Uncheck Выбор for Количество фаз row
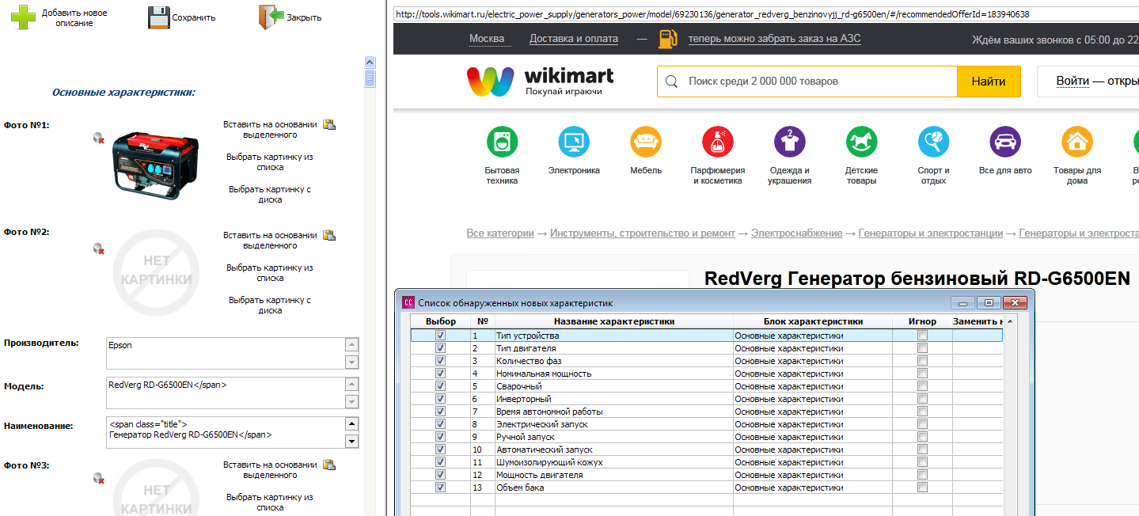This screenshot has height=516, width=1139. pos(440,361)
